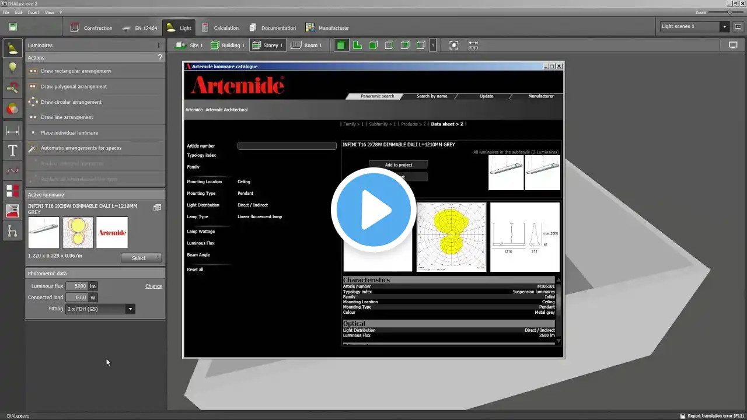The width and height of the screenshot is (747, 420).
Task: Open the Insert menu
Action: tap(34, 12)
